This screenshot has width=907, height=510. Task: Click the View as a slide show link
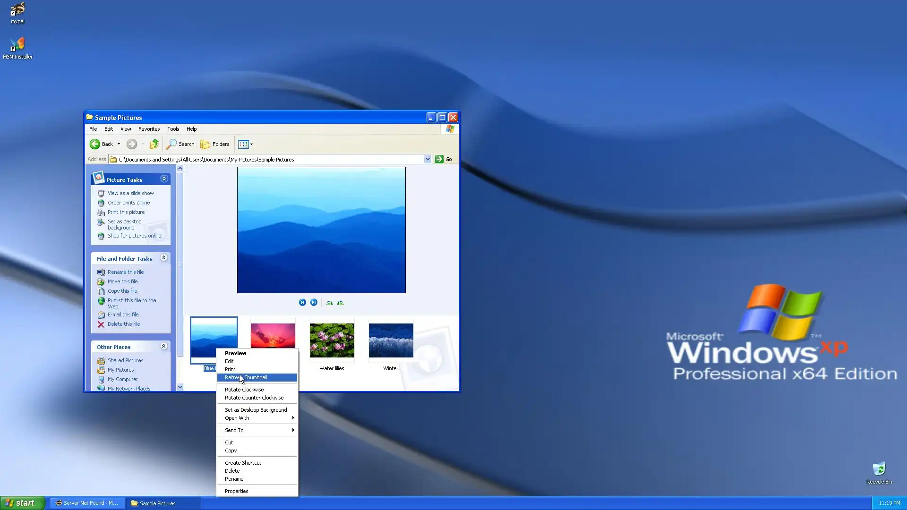pos(130,193)
